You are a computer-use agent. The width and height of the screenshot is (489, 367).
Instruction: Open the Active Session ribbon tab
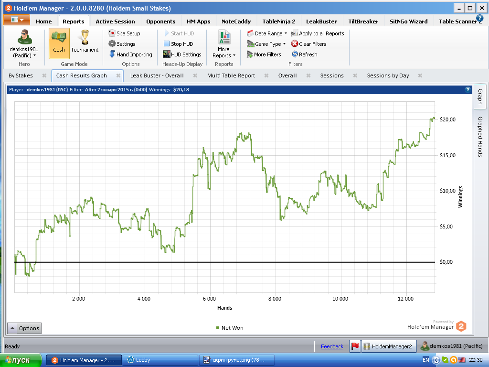[x=115, y=22]
